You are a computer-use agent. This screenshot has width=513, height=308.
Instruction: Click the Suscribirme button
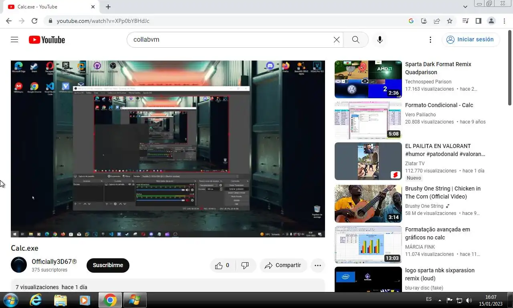[108, 265]
